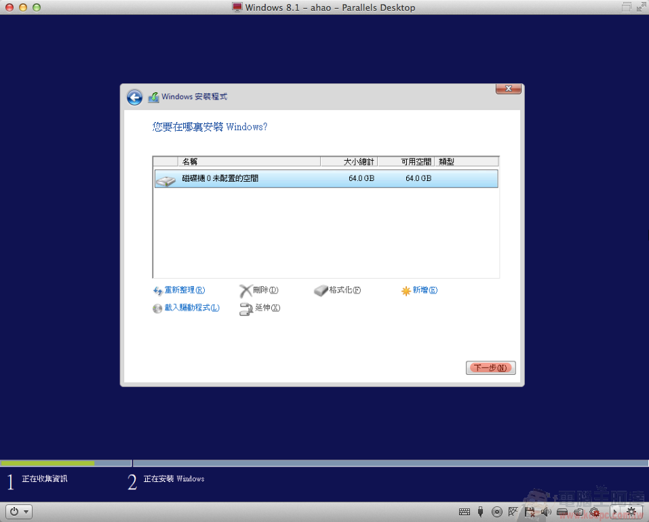Click the X delete partition icon
Image resolution: width=649 pixels, height=522 pixels.
click(246, 291)
